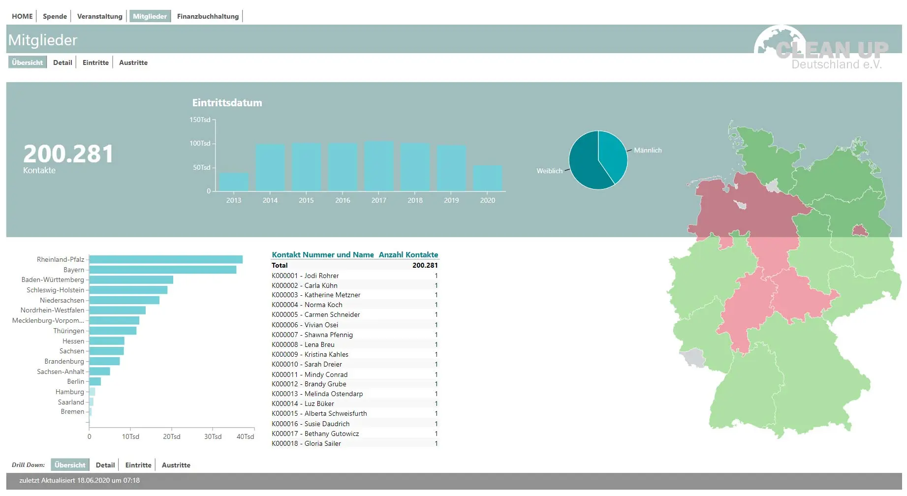The width and height of the screenshot is (907, 496).
Task: Select the Mitglieder tab
Action: pyautogui.click(x=150, y=16)
